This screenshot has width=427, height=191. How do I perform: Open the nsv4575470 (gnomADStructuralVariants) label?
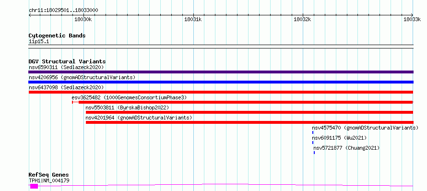[x=365, y=128]
